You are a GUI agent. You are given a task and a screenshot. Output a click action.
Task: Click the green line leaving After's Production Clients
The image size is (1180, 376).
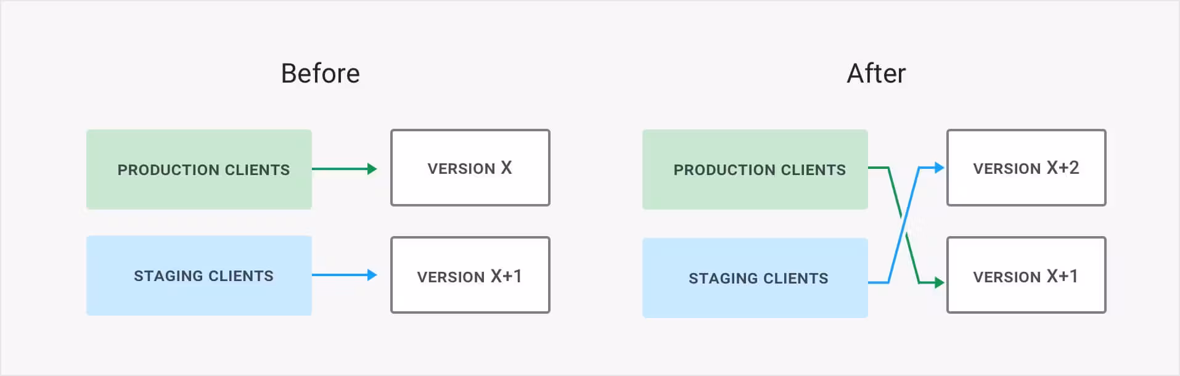point(878,168)
